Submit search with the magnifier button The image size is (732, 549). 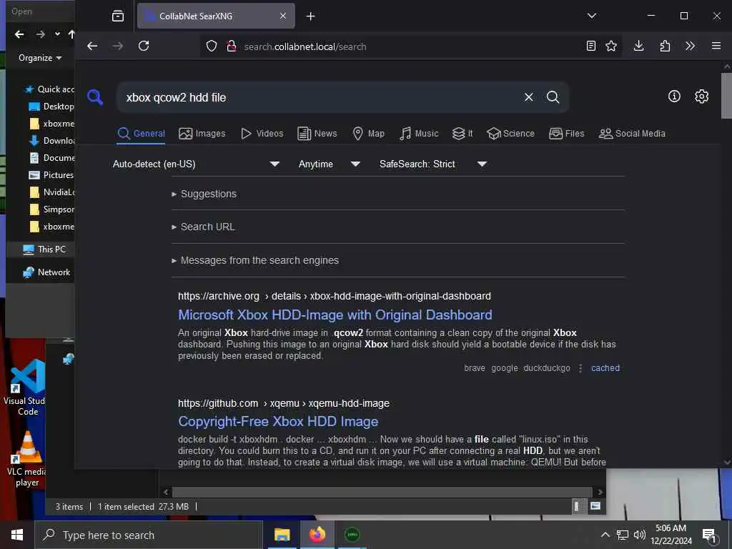(x=553, y=97)
